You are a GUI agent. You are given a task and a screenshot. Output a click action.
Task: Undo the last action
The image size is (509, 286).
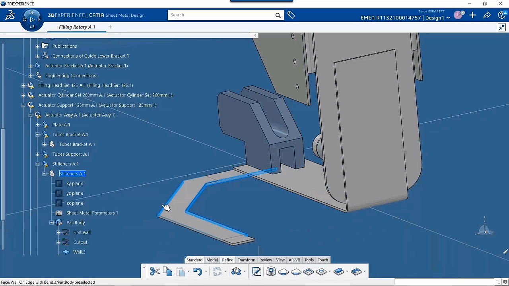[198, 271]
